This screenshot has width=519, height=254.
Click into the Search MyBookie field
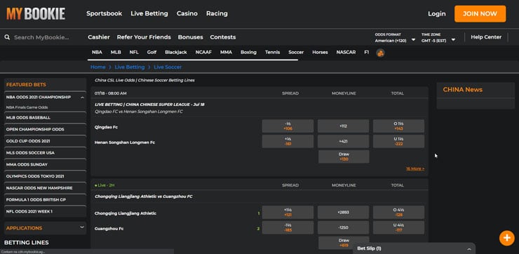point(41,37)
